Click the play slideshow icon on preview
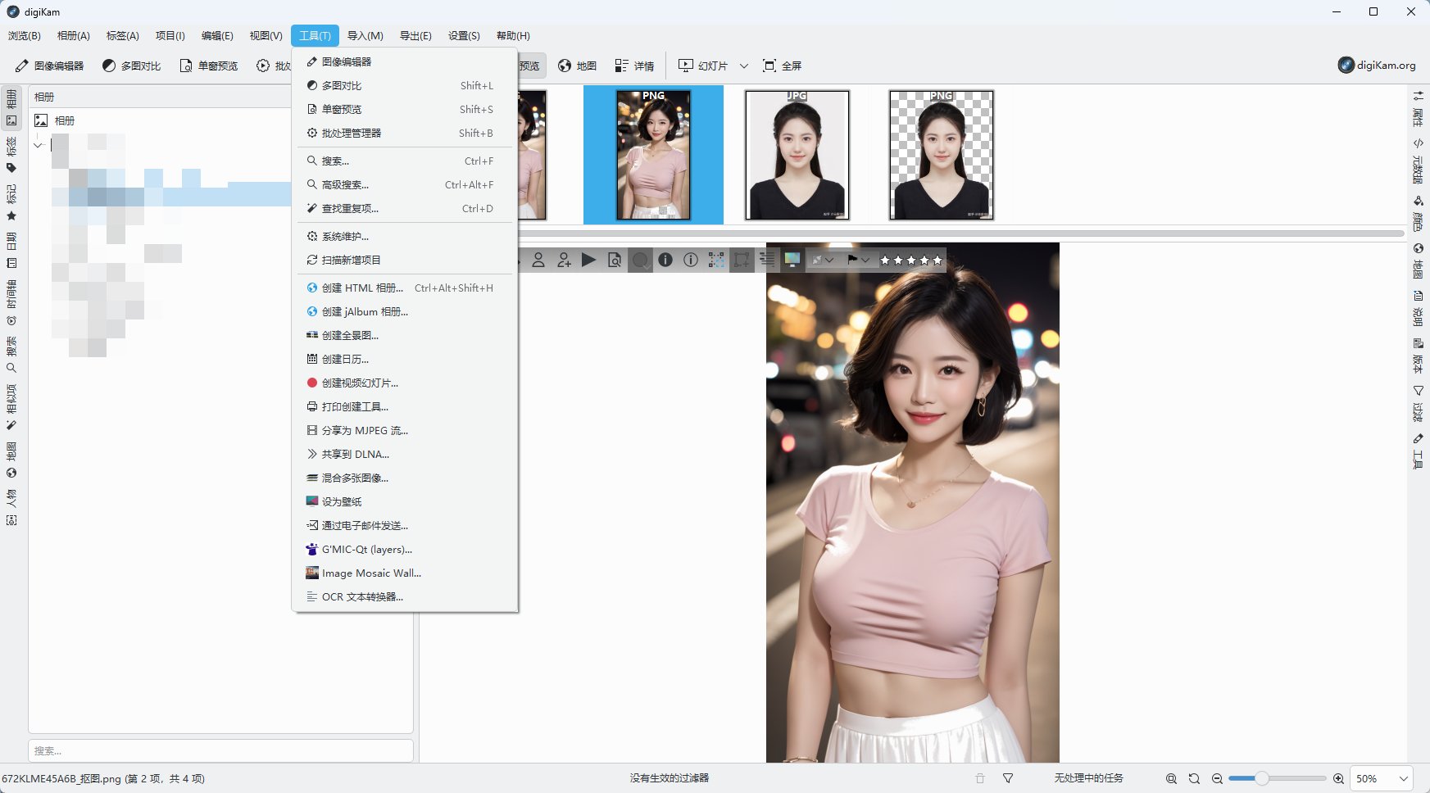Image resolution: width=1430 pixels, height=793 pixels. [588, 260]
